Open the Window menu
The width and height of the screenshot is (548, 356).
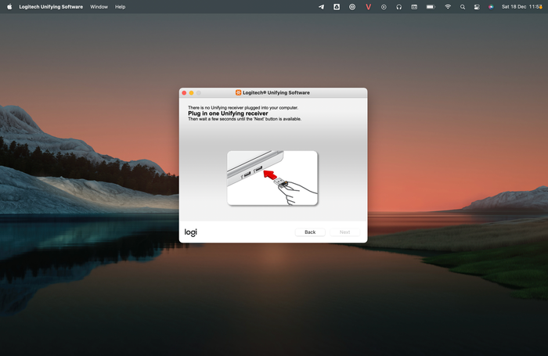(x=99, y=6)
